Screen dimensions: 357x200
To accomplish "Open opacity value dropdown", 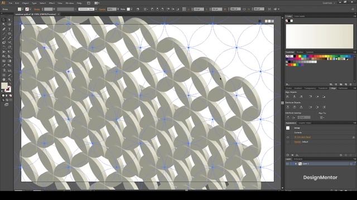I will [x=118, y=9].
